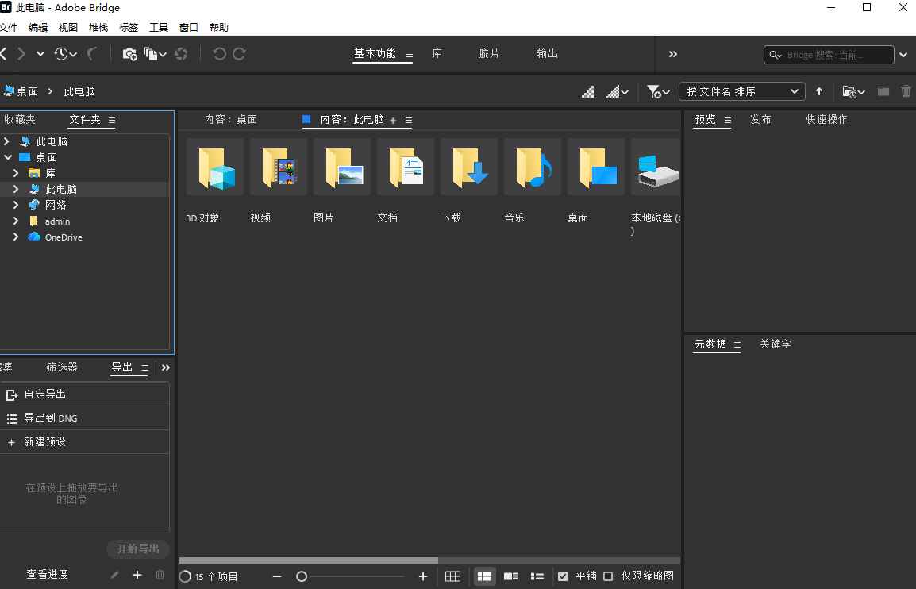916x589 pixels.
Task: Enable 仅限缩略图 checkbox
Action: (x=608, y=577)
